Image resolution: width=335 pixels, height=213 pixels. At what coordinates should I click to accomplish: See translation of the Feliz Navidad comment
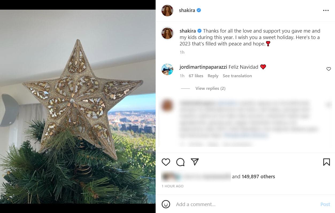[x=237, y=76]
